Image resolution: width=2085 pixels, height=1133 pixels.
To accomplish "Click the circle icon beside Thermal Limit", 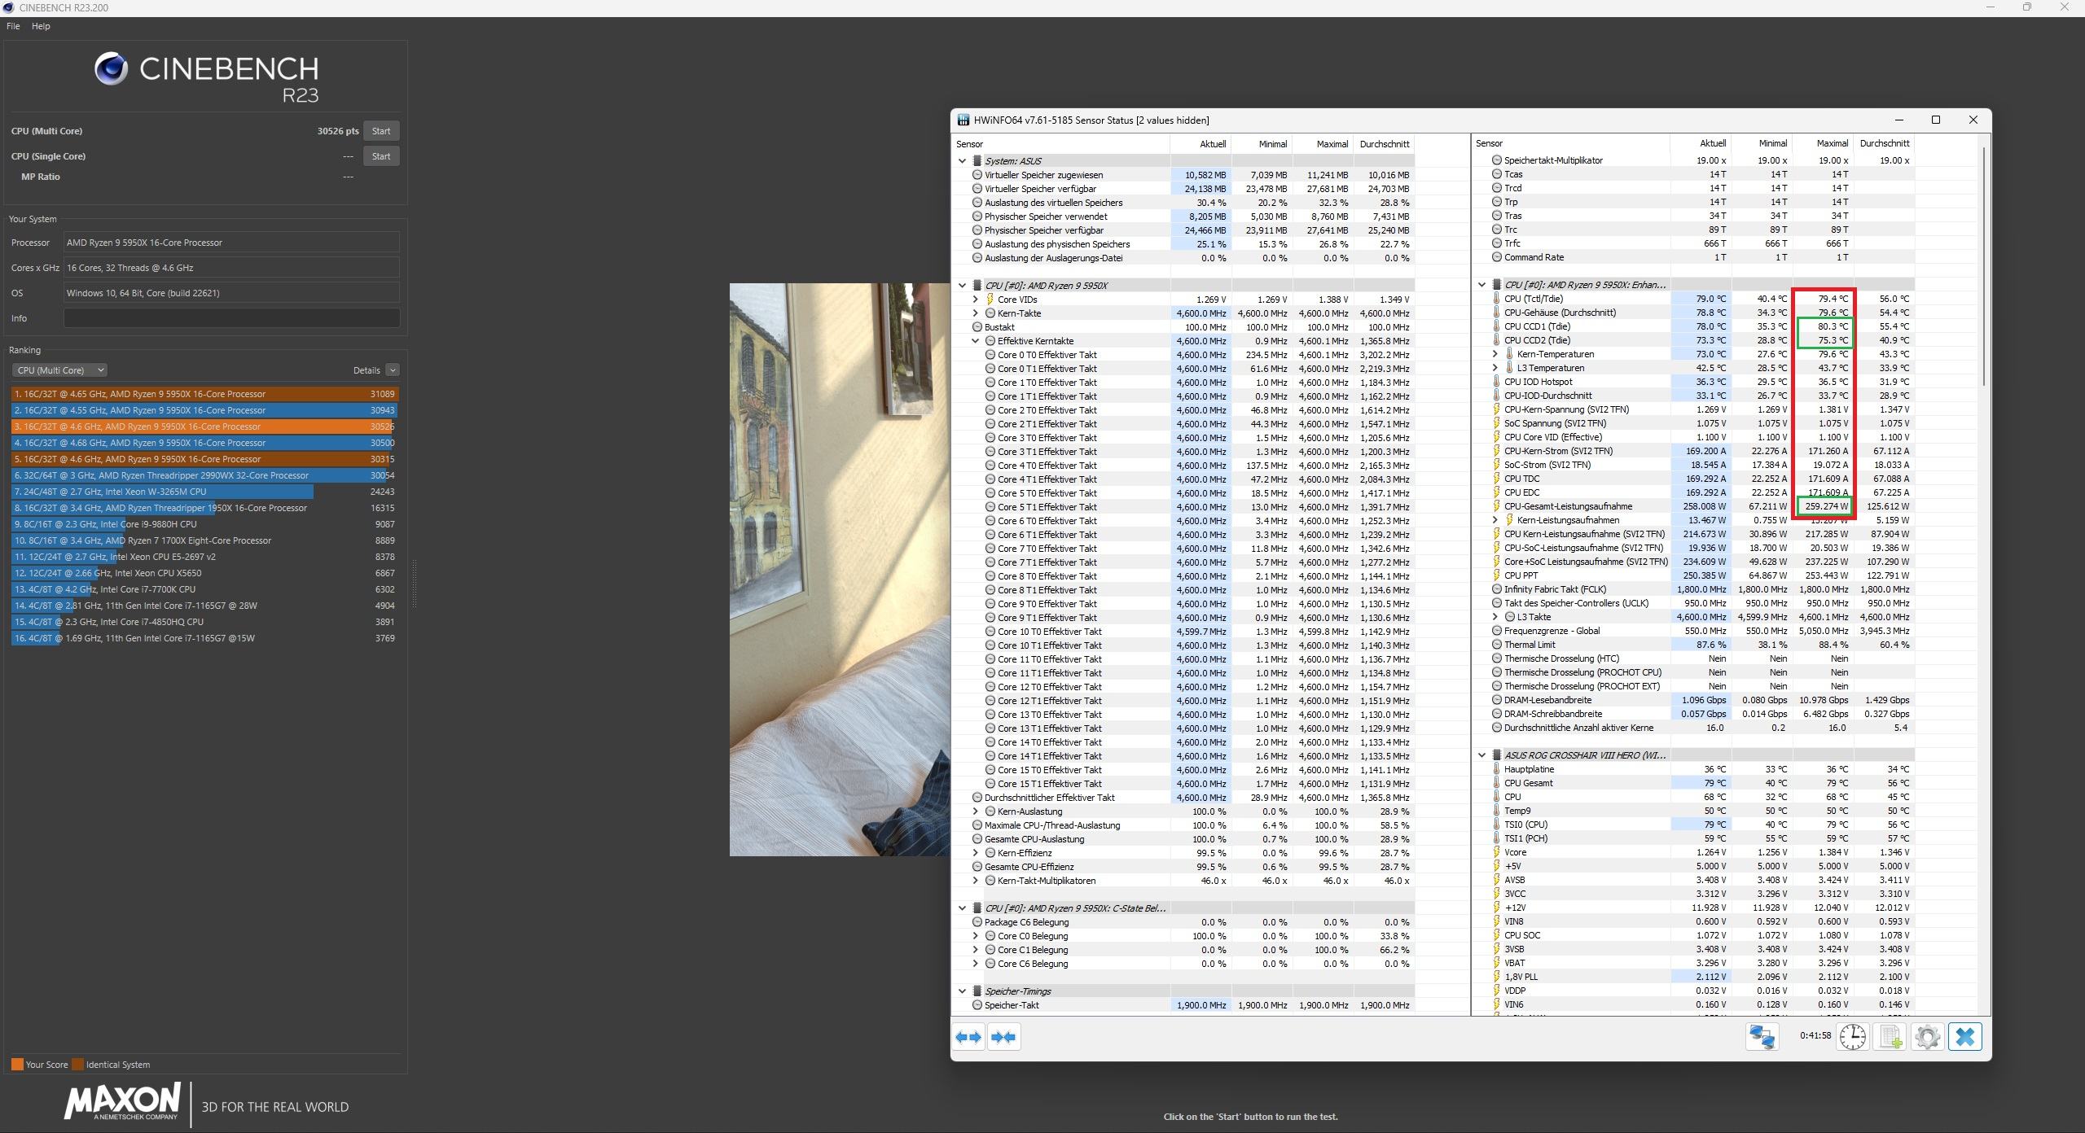I will point(1496,645).
